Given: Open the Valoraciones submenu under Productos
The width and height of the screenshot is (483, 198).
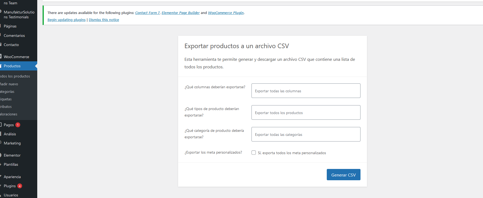Looking at the screenshot, I should coord(9,114).
